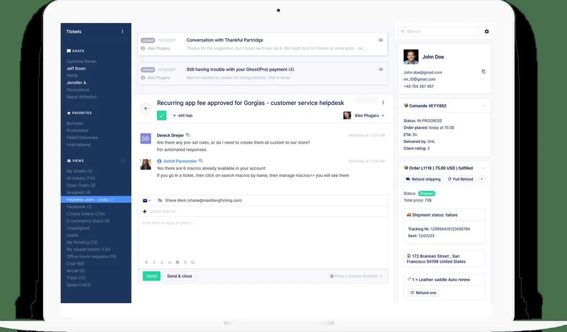Click into the reply text area
Screen dimensions: 567x332
(x=263, y=237)
